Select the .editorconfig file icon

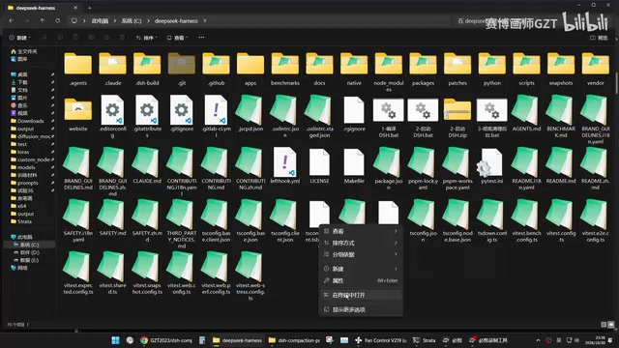point(112,109)
